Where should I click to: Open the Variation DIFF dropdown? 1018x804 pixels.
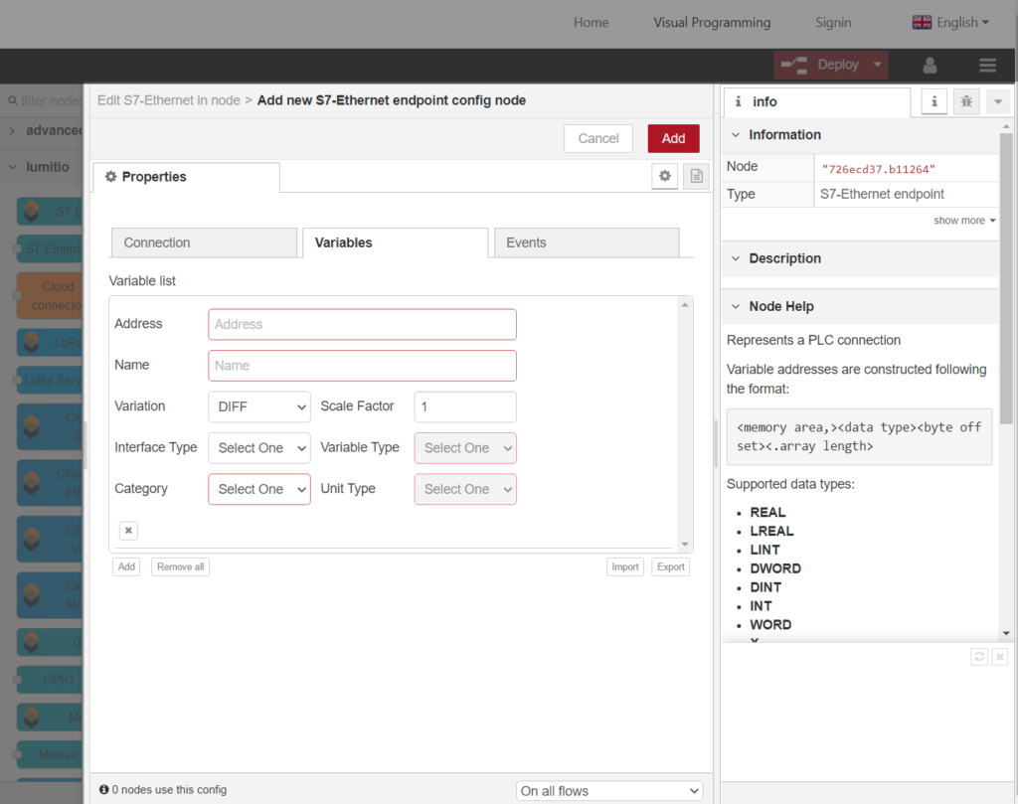pos(259,406)
